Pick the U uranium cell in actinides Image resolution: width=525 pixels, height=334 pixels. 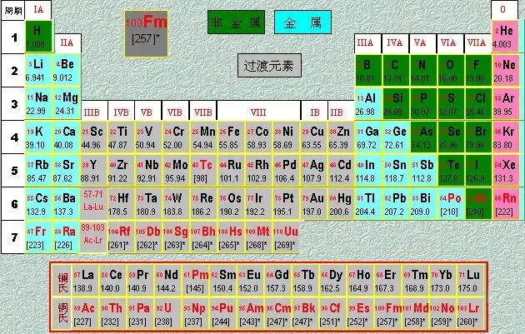(x=167, y=313)
